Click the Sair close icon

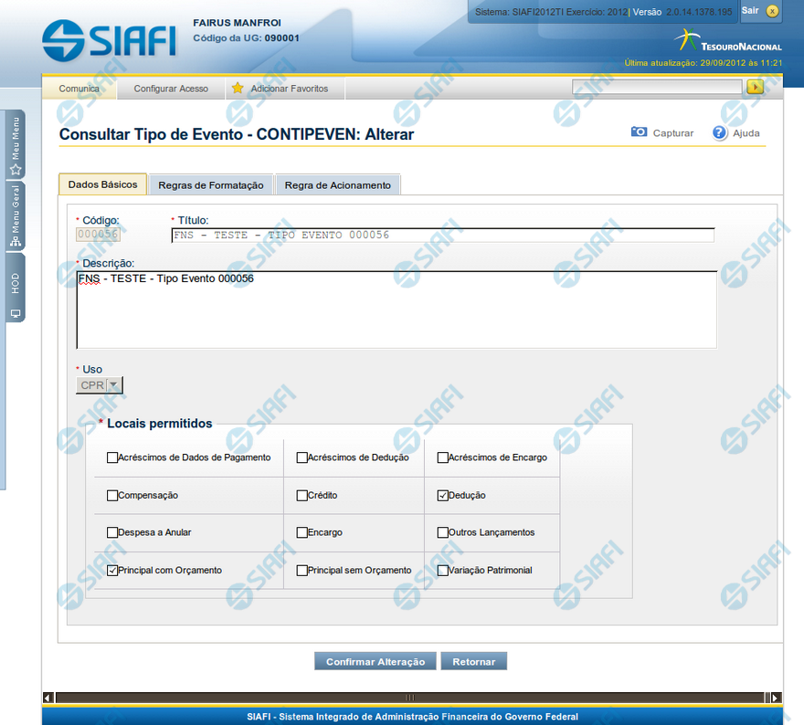[x=773, y=11]
